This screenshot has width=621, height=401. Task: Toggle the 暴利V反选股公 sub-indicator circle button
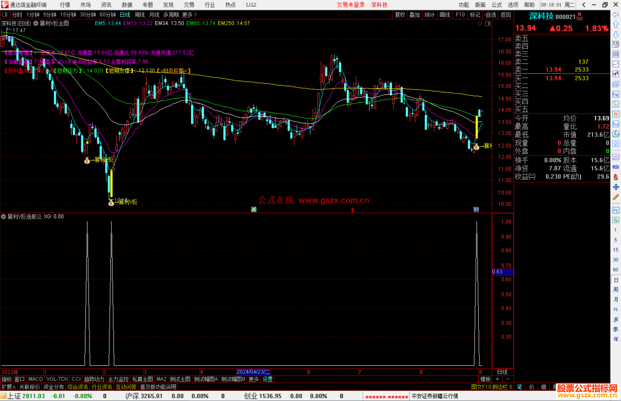(x=3, y=216)
